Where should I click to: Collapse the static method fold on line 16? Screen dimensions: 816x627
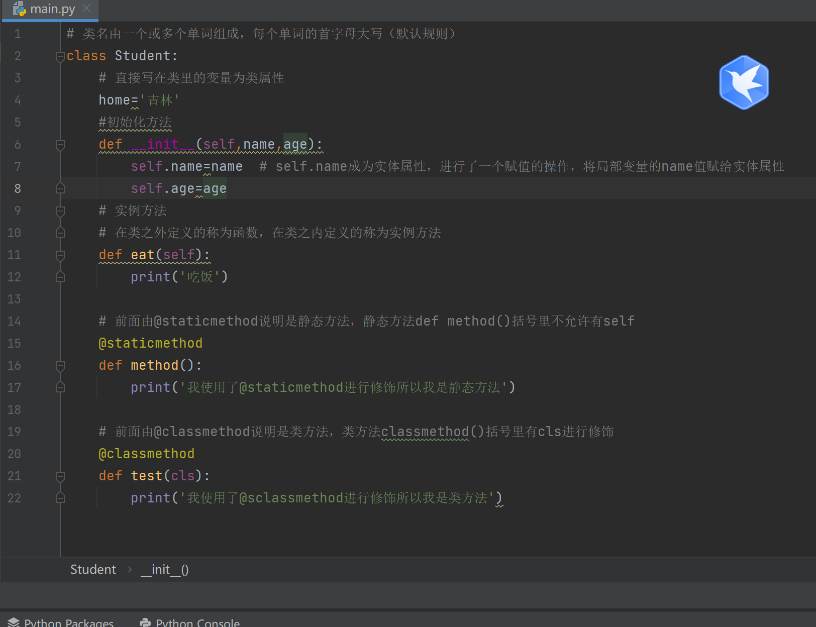point(60,366)
